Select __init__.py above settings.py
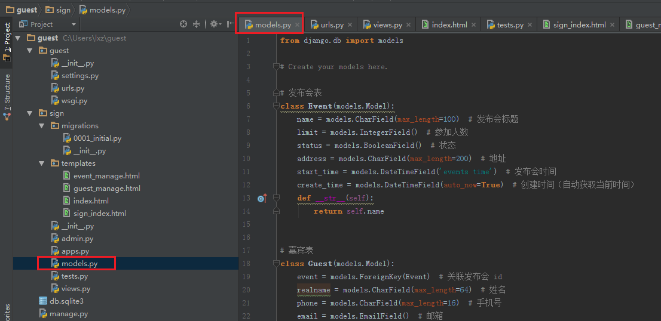The height and width of the screenshot is (321, 661). pos(78,63)
